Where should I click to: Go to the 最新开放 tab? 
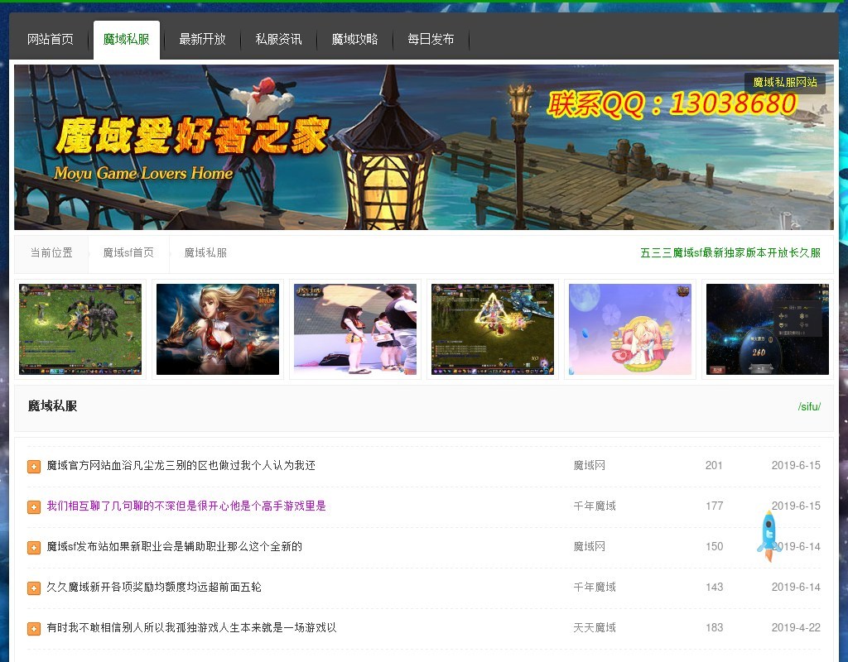click(x=202, y=40)
